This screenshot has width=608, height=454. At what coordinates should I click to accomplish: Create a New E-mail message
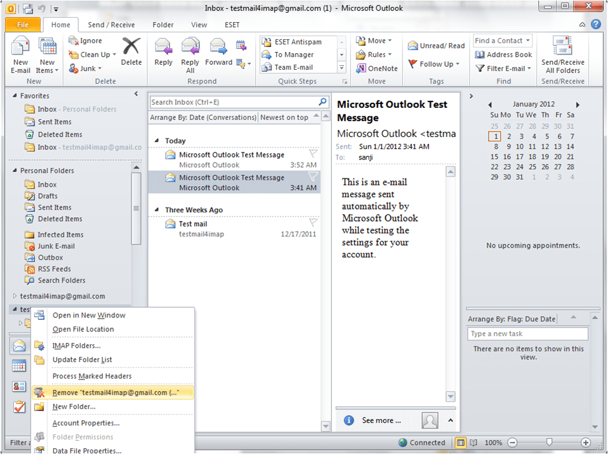pyautogui.click(x=20, y=55)
